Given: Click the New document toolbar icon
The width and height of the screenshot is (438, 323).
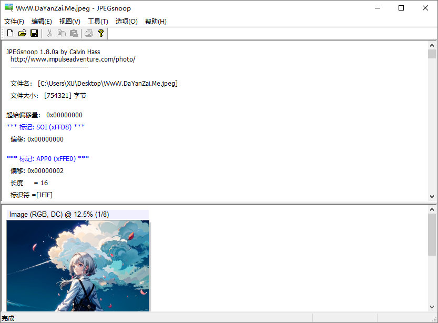Looking at the screenshot, I should (10, 33).
